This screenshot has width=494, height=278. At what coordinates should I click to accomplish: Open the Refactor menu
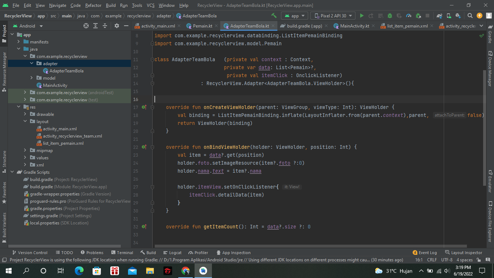point(93,5)
